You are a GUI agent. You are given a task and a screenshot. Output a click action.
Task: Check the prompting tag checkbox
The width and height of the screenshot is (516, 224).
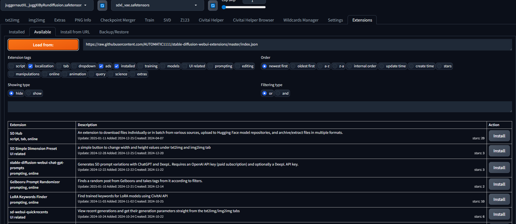(210, 66)
